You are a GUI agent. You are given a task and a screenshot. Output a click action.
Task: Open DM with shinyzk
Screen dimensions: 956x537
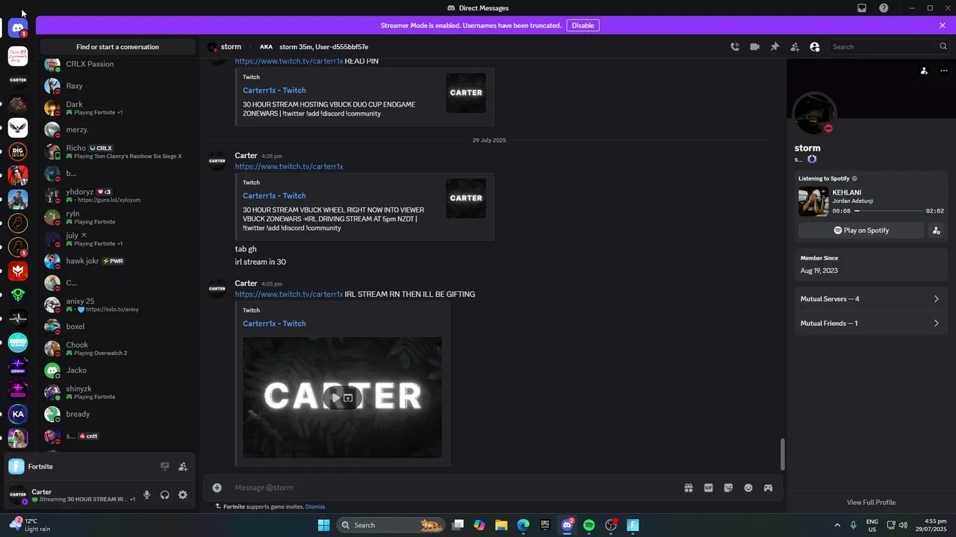point(117,392)
